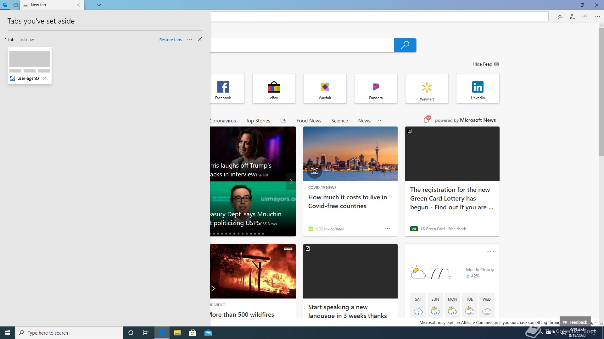Switch to Science category
604x339 pixels.
pyautogui.click(x=340, y=121)
